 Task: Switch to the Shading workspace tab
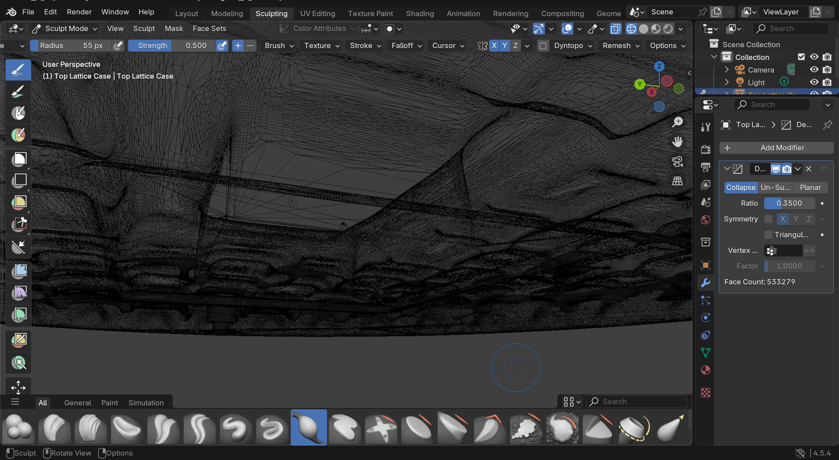click(420, 14)
